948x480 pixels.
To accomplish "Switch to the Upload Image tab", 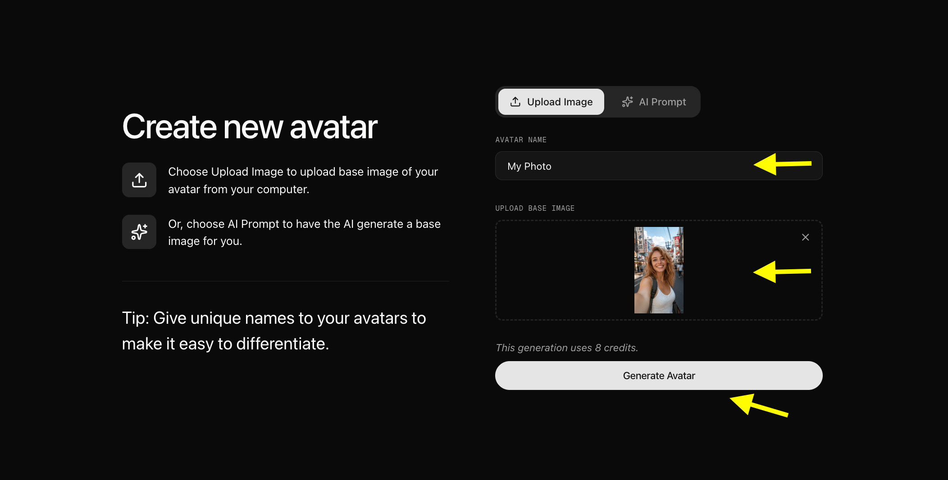I will point(551,102).
